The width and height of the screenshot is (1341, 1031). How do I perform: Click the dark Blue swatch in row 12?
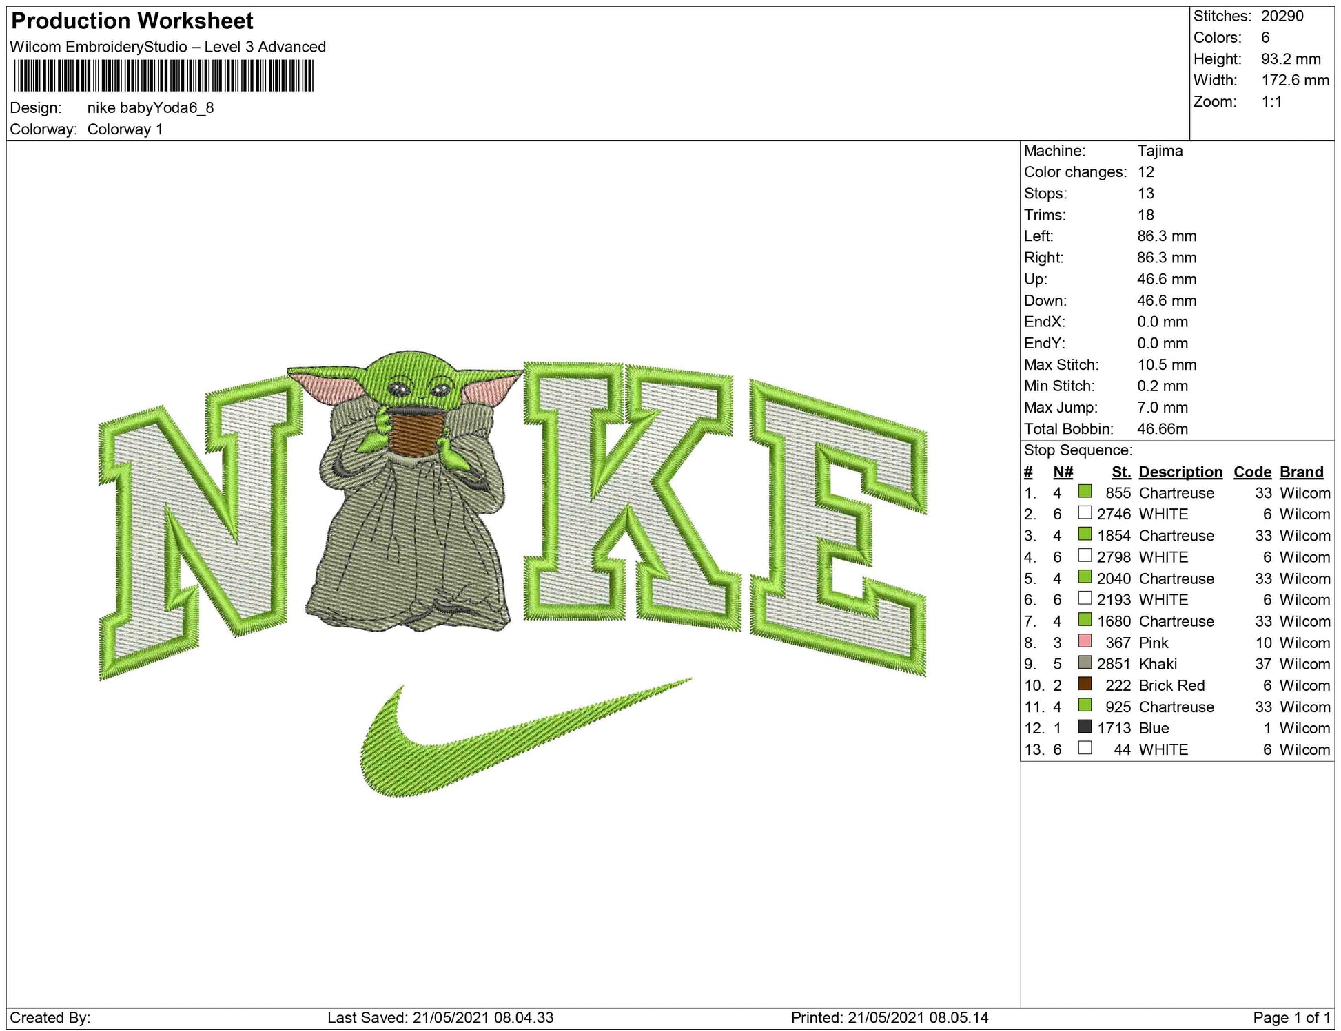(1085, 727)
